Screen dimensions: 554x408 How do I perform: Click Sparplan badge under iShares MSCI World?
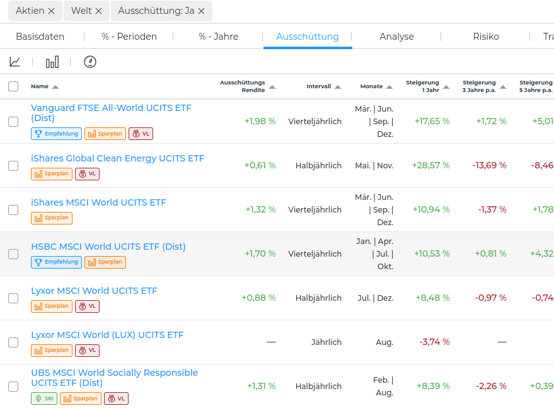pos(51,218)
